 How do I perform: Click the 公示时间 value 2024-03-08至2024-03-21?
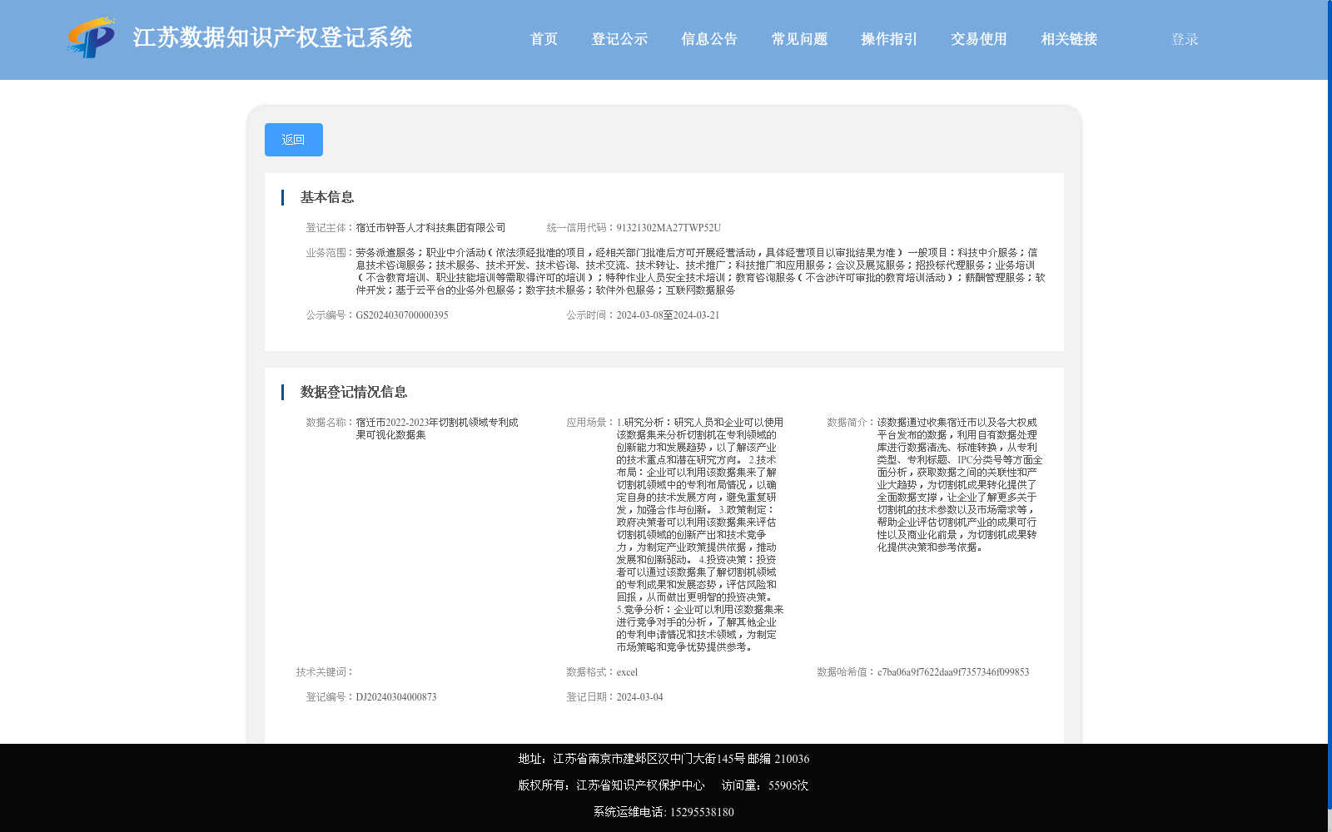pyautogui.click(x=668, y=315)
